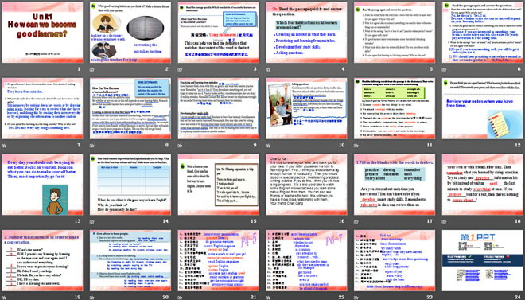Select slide 14 with notes chart
This screenshot has height=300, width=525.
(130, 185)
